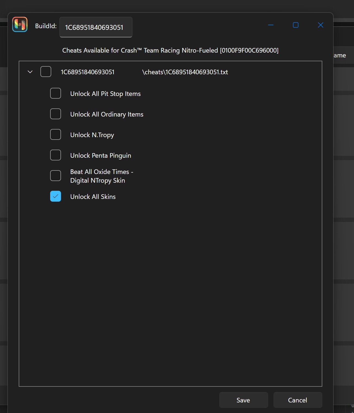Enable Beat All Oxide Times cheat
Screen dimensions: 354x413
56,176
